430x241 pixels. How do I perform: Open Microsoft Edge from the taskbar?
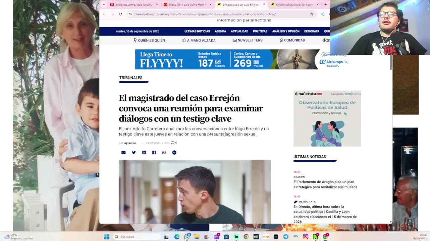[177, 237]
